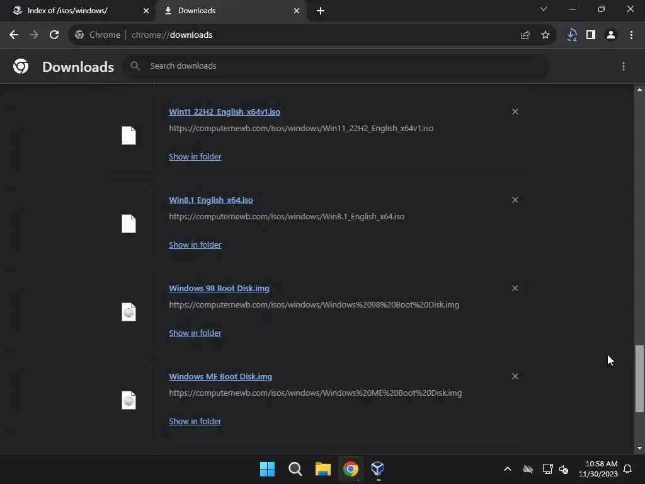Viewport: 645px width, 484px height.
Task: Select the Windows%20ME%20Boot%20Disk.img URL text
Action: [x=316, y=393]
